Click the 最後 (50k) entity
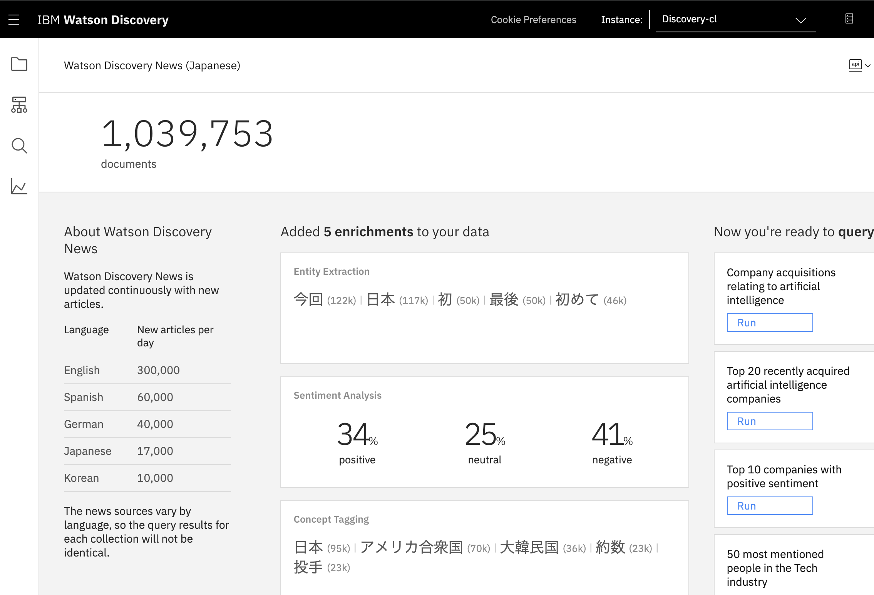The width and height of the screenshot is (874, 595). coord(517,299)
